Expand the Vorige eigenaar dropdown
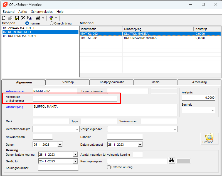 (x=175, y=129)
